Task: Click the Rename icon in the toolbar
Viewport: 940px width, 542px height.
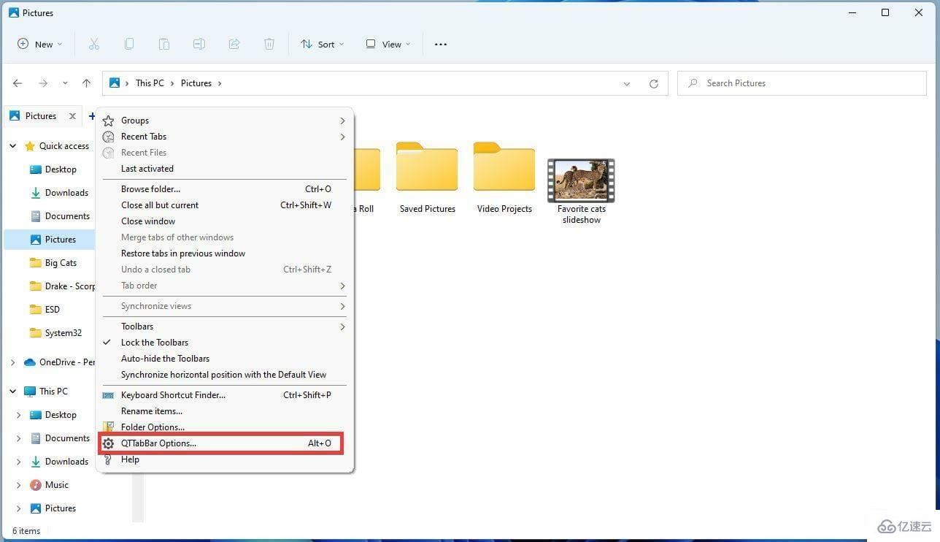Action: click(x=199, y=45)
